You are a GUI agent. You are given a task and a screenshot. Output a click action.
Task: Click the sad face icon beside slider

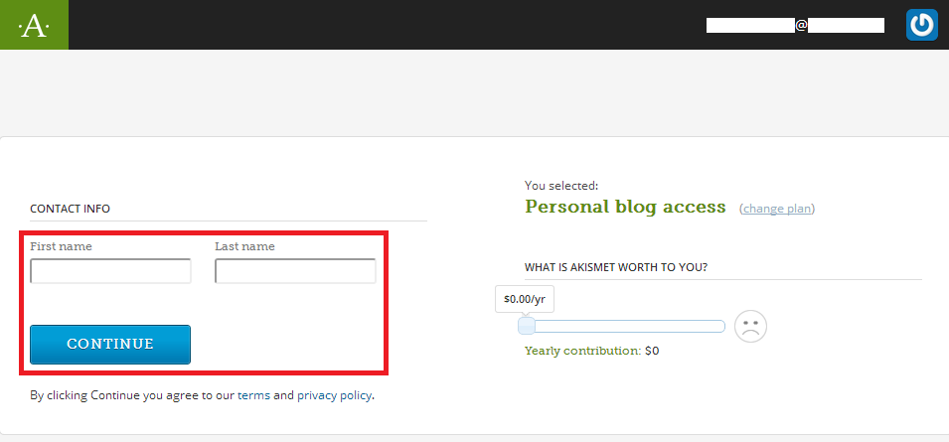tap(750, 327)
